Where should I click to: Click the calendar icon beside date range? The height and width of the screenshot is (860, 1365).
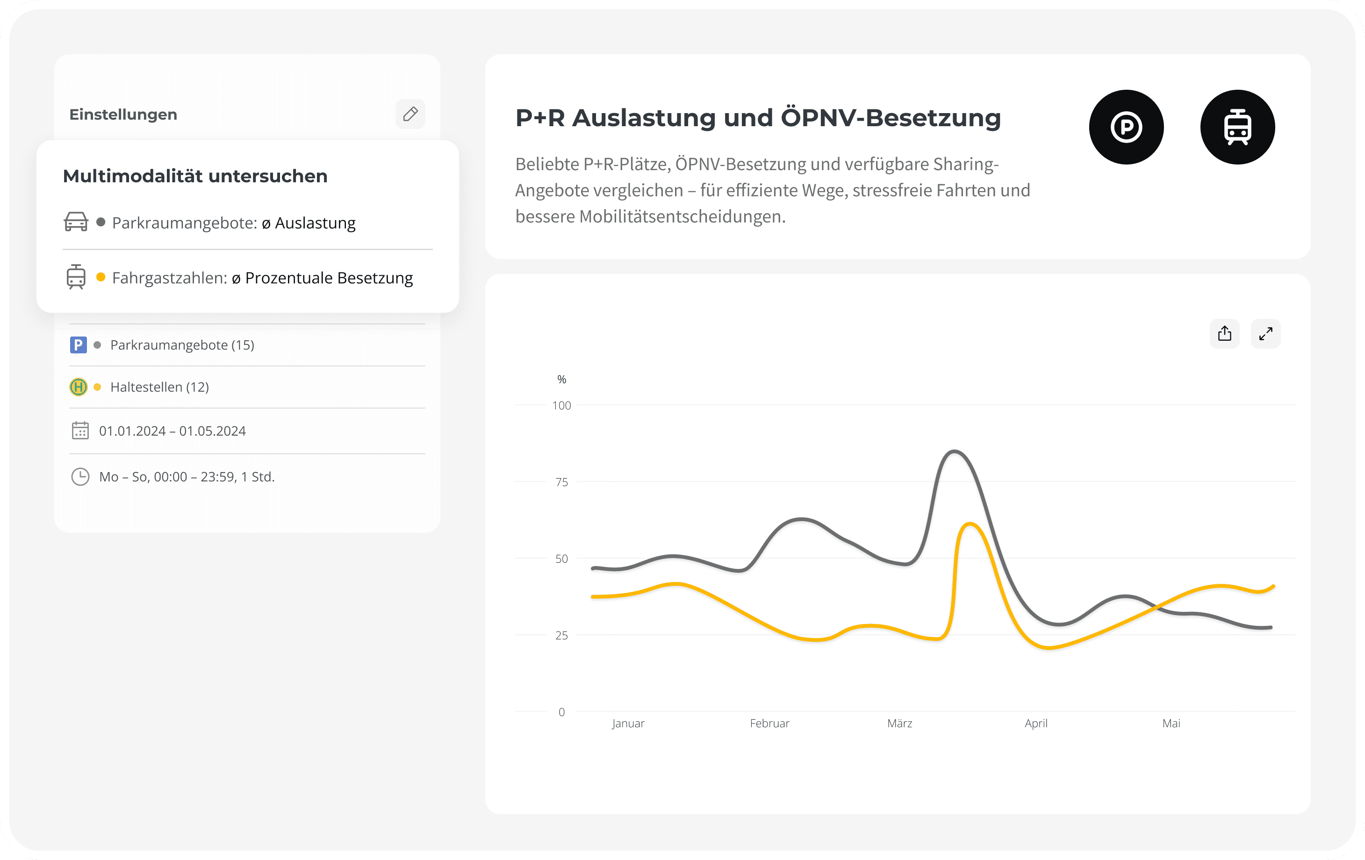click(80, 430)
